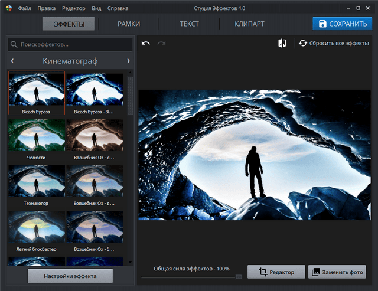Screen dimensions: 378x291
Task: Switch to the РАМКИ tab
Action: (129, 24)
